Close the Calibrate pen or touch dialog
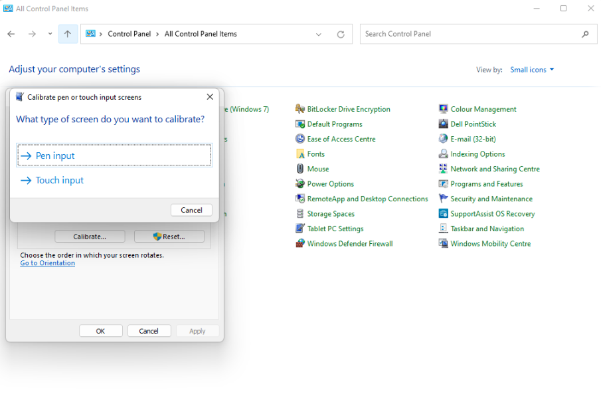The height and width of the screenshot is (408, 601). click(210, 97)
